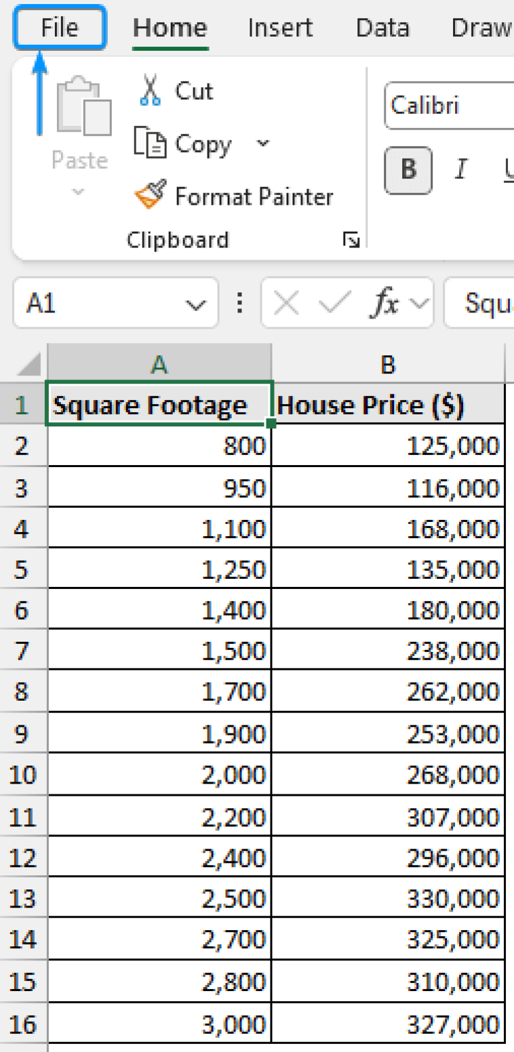Expand the Name Box dropdown
The height and width of the screenshot is (1052, 514).
[195, 303]
